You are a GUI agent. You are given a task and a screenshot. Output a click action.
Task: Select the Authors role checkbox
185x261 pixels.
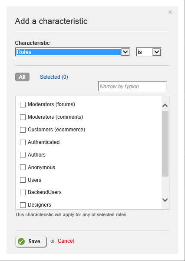click(23, 155)
